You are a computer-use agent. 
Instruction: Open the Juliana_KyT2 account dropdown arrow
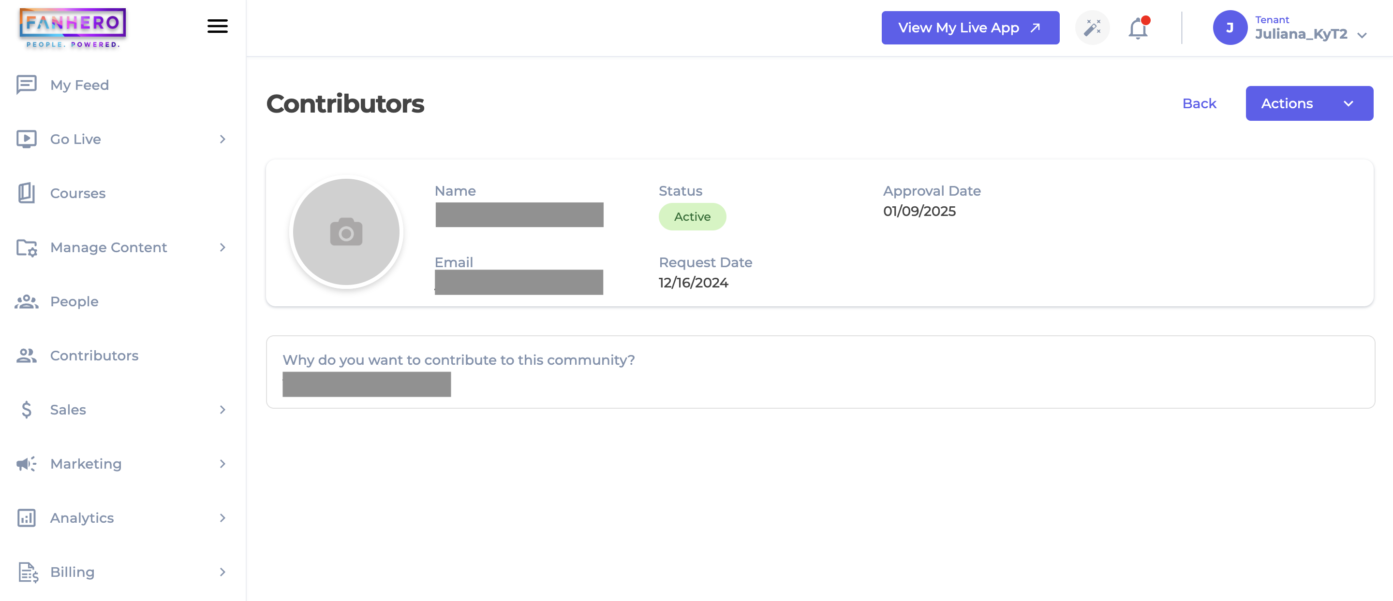1362,35
